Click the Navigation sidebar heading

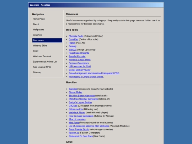(x=38, y=14)
